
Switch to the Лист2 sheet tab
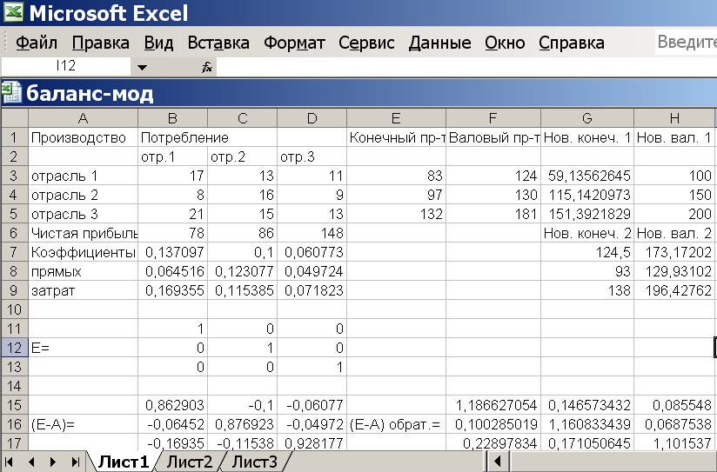tap(190, 462)
